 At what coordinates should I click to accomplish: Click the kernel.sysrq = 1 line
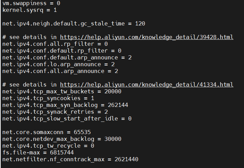click(30, 10)
